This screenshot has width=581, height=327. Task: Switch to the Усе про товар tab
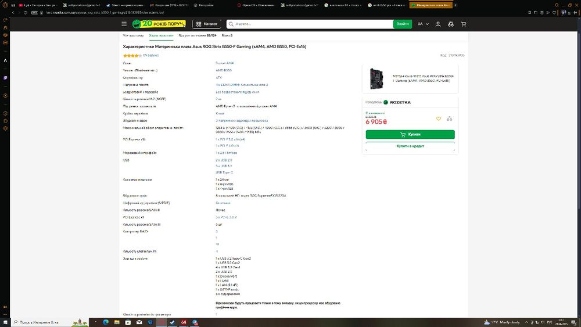point(133,35)
